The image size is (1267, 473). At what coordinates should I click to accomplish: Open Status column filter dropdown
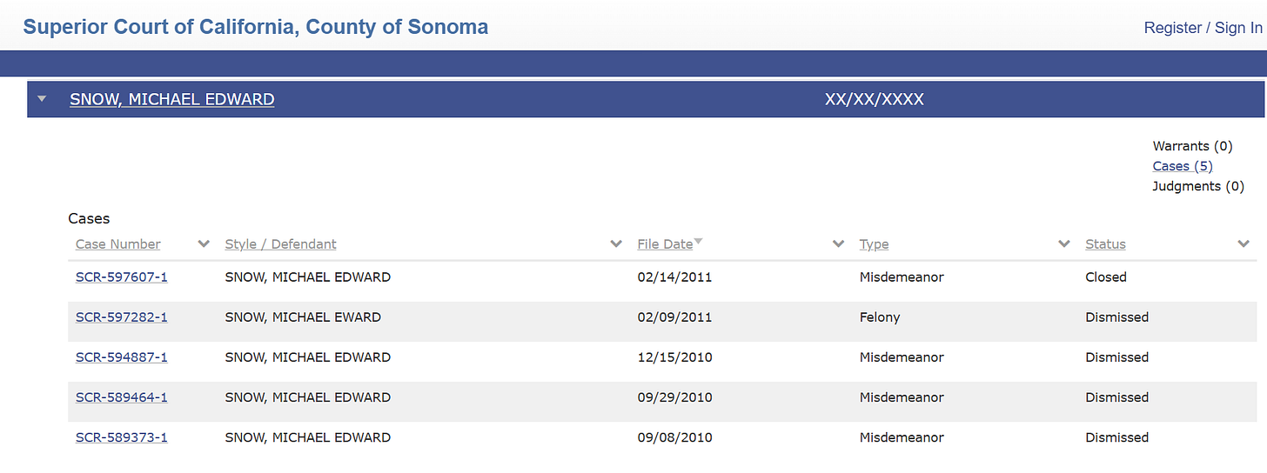point(1244,244)
